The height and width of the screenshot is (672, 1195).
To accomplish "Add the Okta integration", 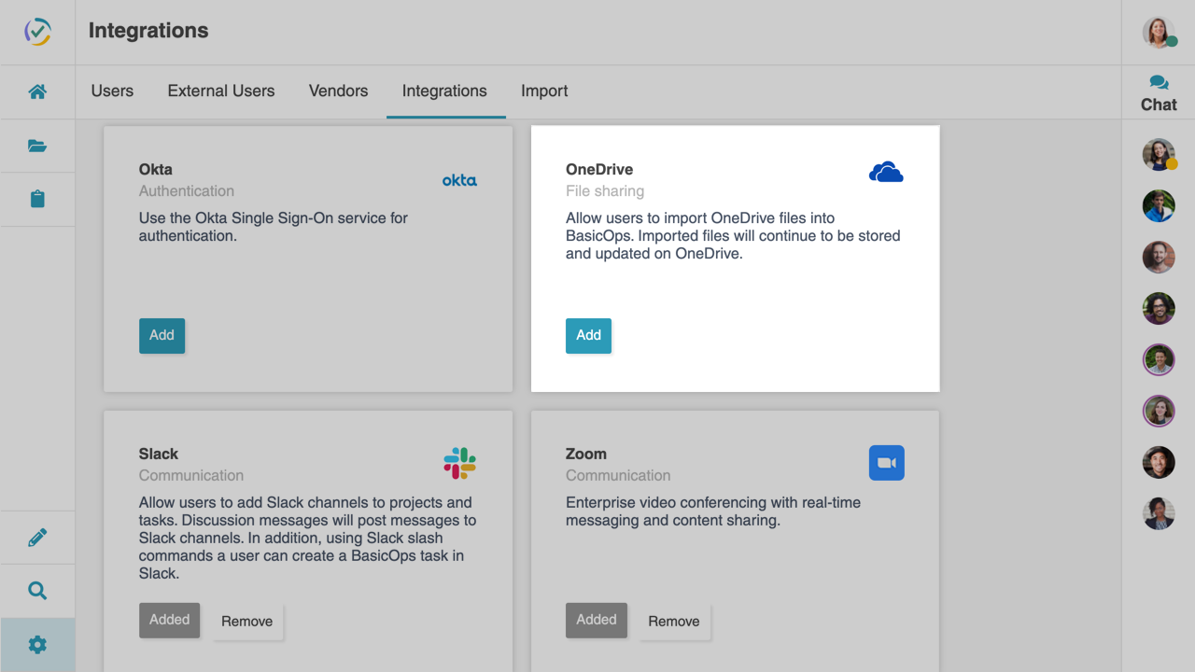I will point(162,335).
